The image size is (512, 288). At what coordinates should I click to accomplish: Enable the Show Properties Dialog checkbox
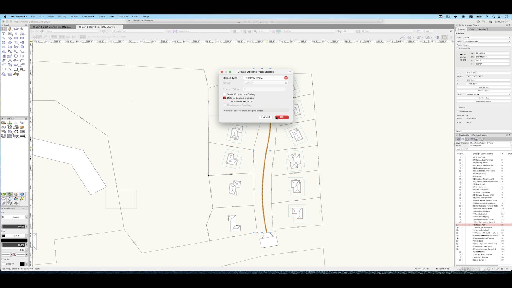(225, 94)
